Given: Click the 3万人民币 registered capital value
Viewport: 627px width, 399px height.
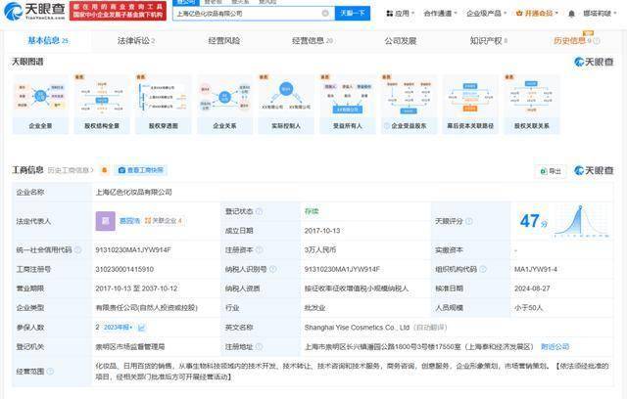Looking at the screenshot, I should 320,249.
